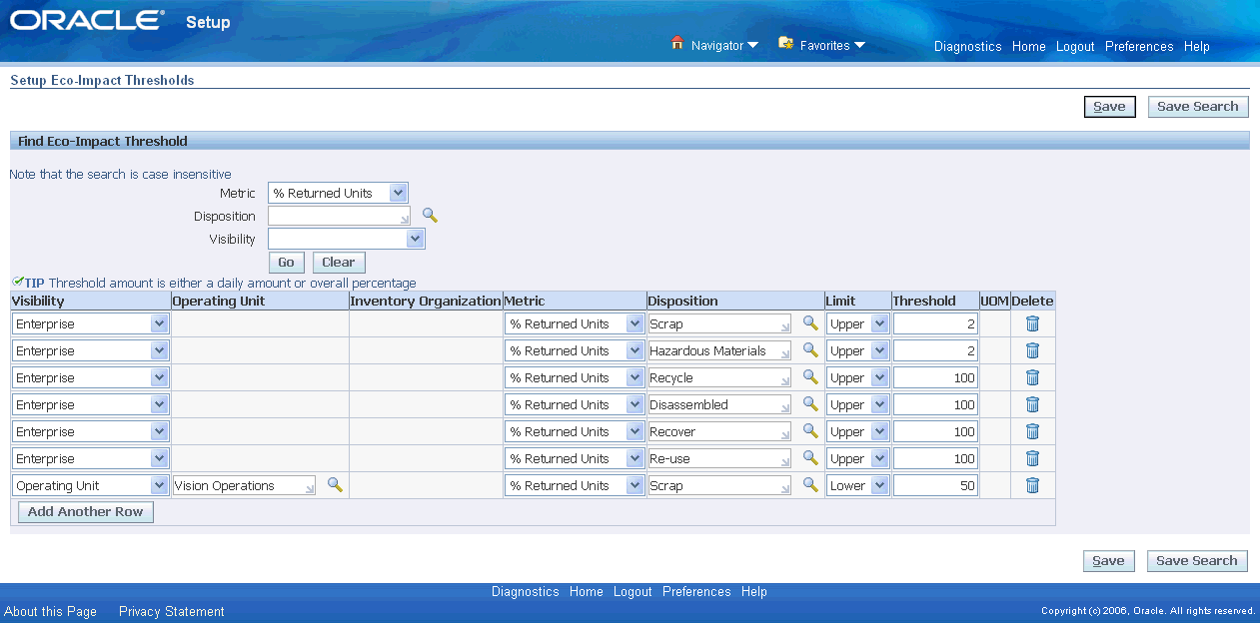Search operating unit next to Vision Operations
The width and height of the screenshot is (1260, 623).
(335, 484)
